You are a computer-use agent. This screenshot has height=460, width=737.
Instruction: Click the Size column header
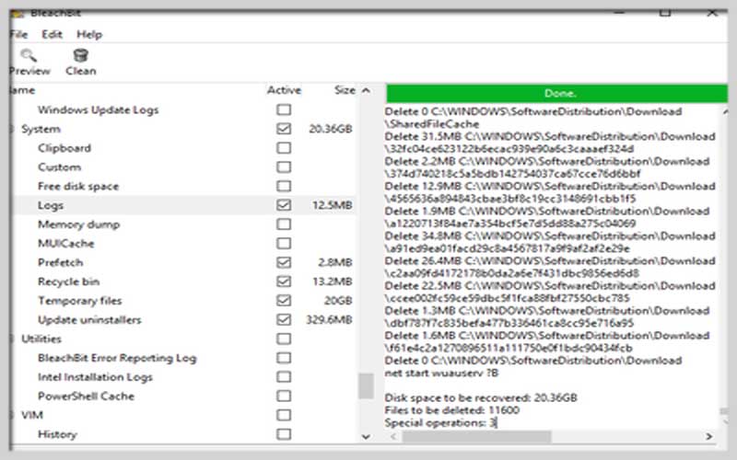coord(345,90)
